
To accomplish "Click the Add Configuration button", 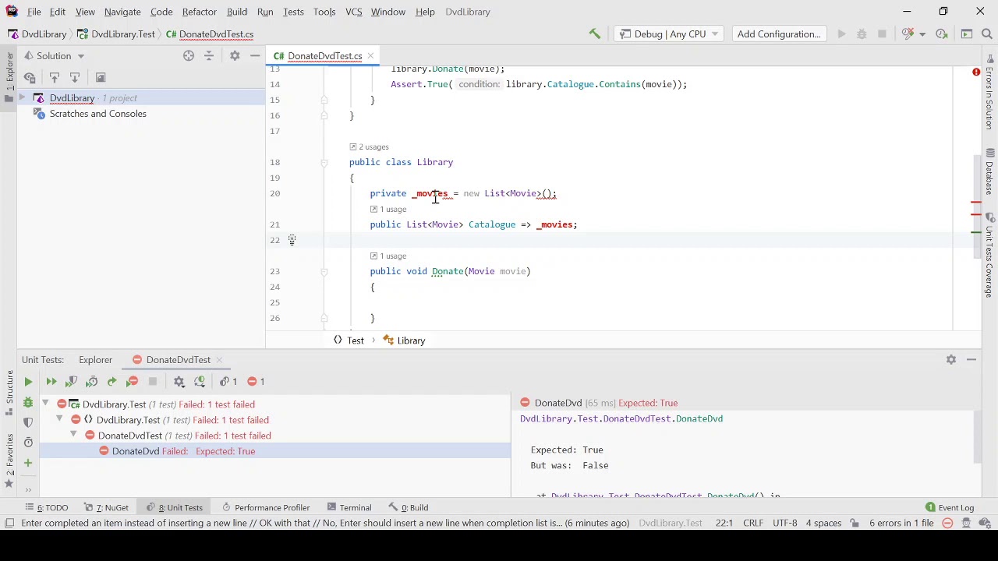I will pyautogui.click(x=779, y=34).
